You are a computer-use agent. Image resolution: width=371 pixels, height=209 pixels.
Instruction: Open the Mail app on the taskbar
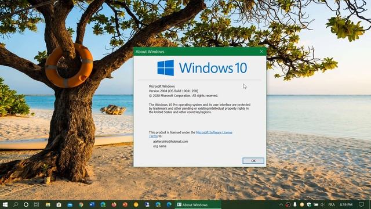[x=70, y=204]
